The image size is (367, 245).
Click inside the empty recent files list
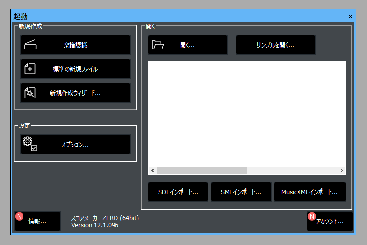(x=247, y=113)
